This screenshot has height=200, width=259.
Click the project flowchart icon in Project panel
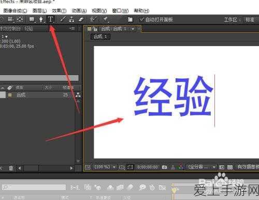(x=78, y=95)
